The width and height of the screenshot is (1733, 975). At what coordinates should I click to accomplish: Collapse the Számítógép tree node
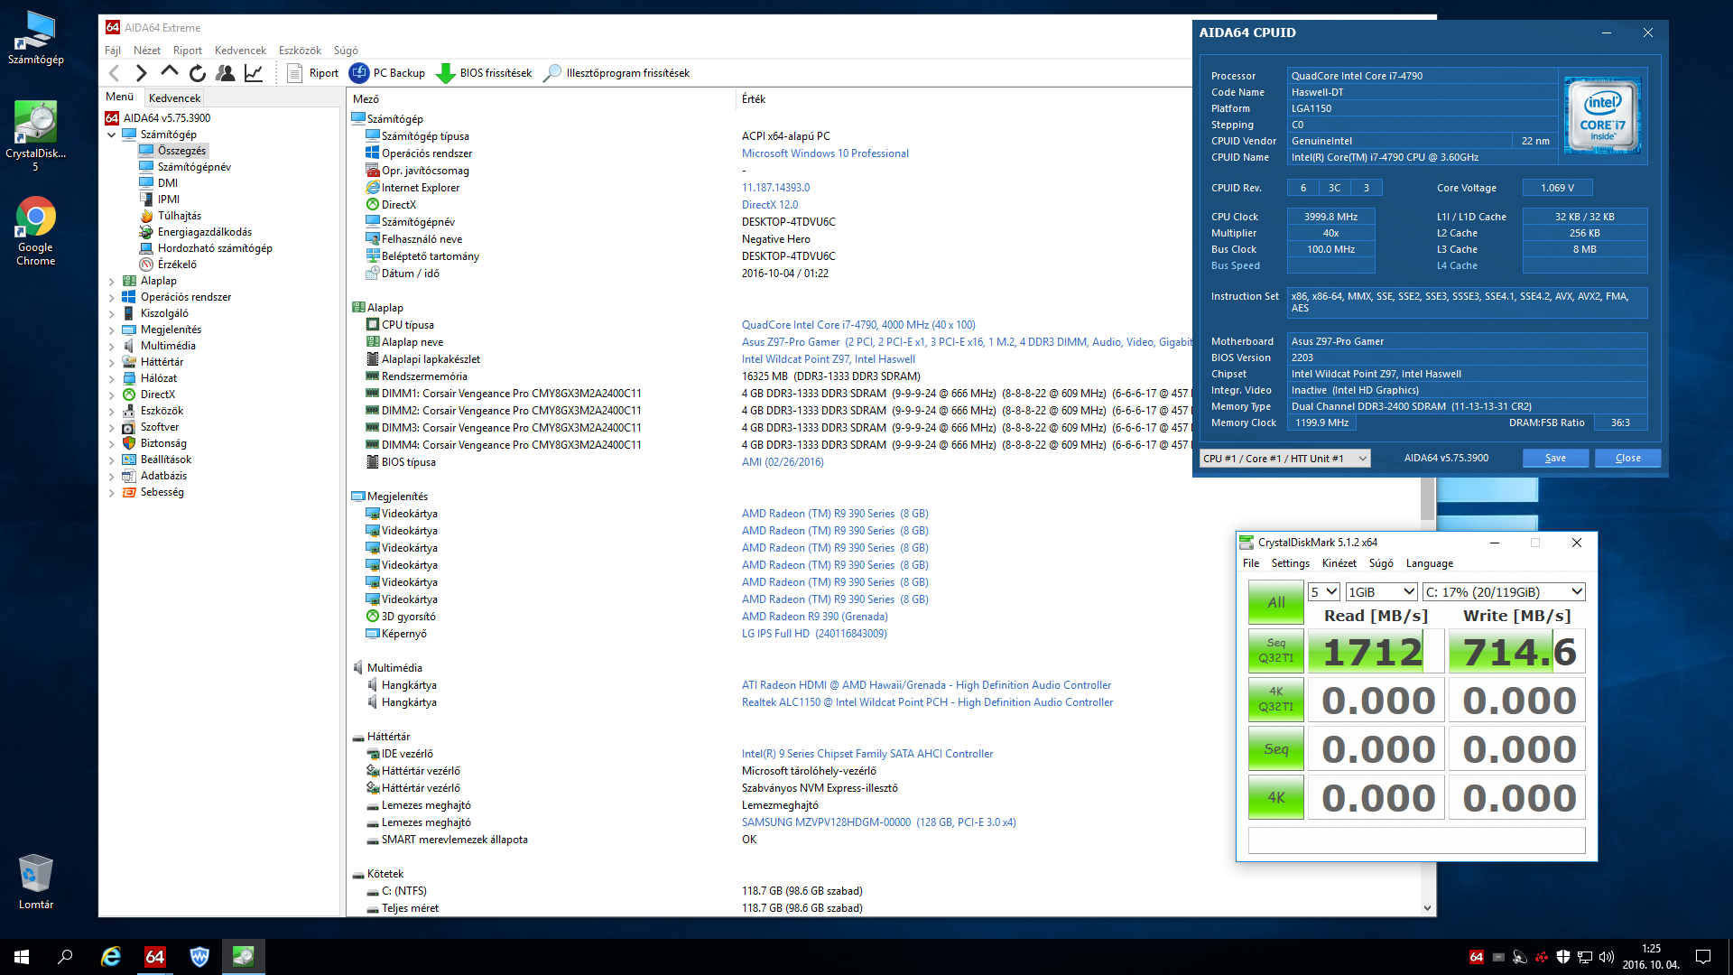pos(112,135)
